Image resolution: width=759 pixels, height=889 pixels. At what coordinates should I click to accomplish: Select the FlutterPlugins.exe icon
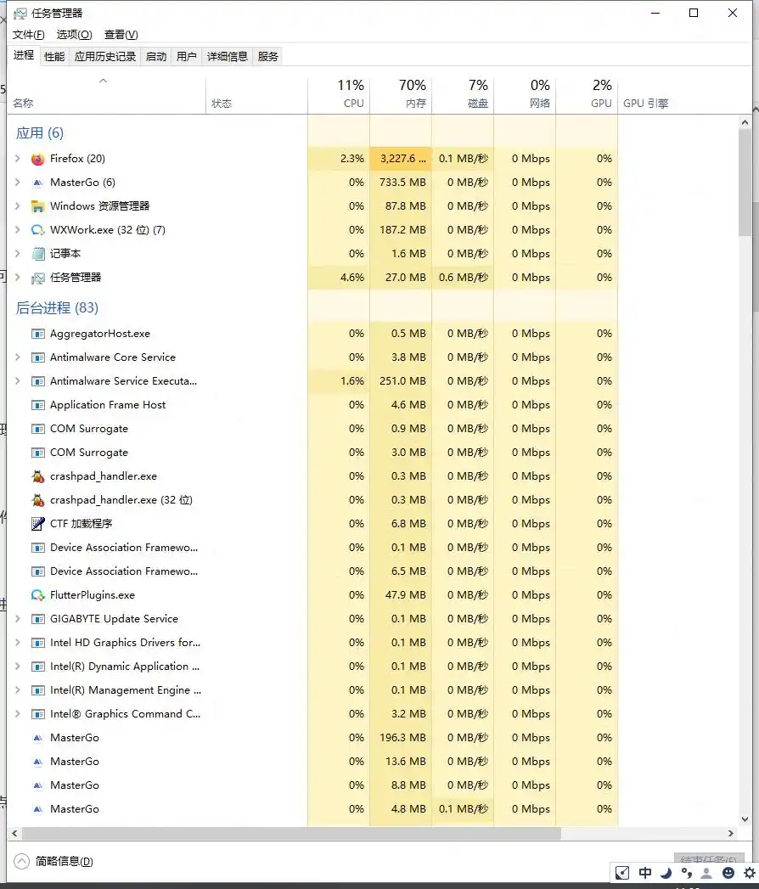coord(37,595)
